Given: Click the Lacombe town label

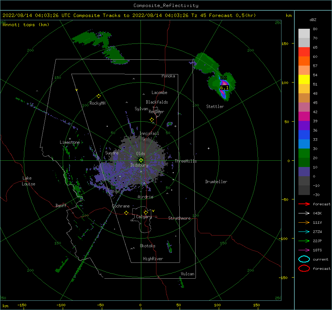Looking at the screenshot, I should tap(159, 93).
